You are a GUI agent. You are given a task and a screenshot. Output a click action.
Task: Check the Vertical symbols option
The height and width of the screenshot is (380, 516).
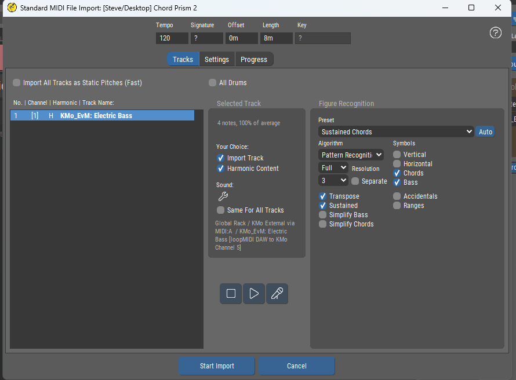click(397, 155)
